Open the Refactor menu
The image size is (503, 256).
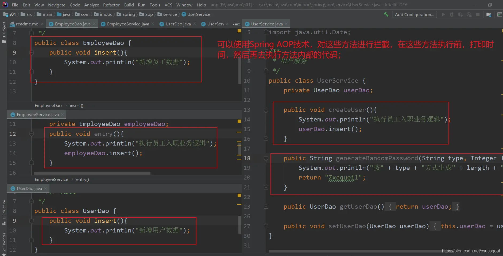point(111,5)
